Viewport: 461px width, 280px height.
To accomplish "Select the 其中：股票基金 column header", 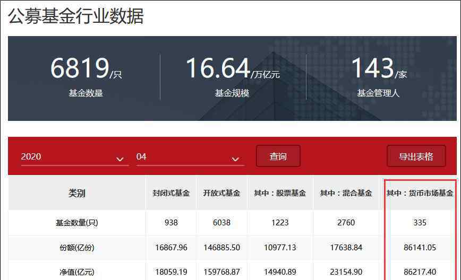I will pos(280,193).
